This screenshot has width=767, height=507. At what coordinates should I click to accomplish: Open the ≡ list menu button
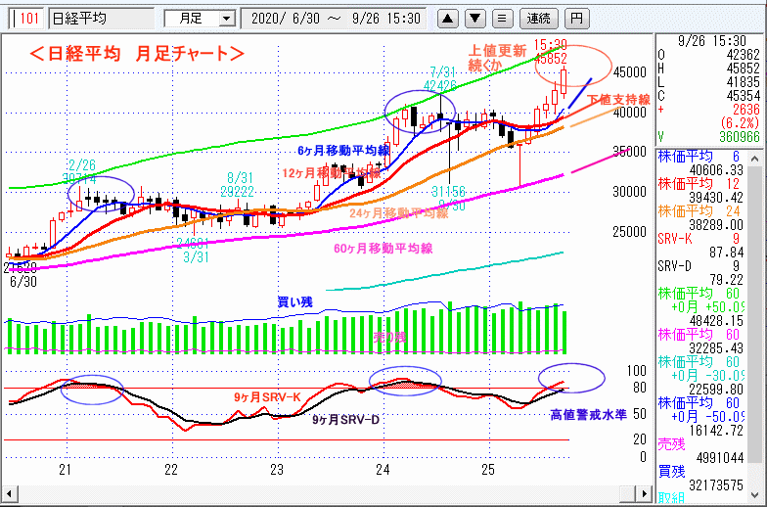click(501, 18)
